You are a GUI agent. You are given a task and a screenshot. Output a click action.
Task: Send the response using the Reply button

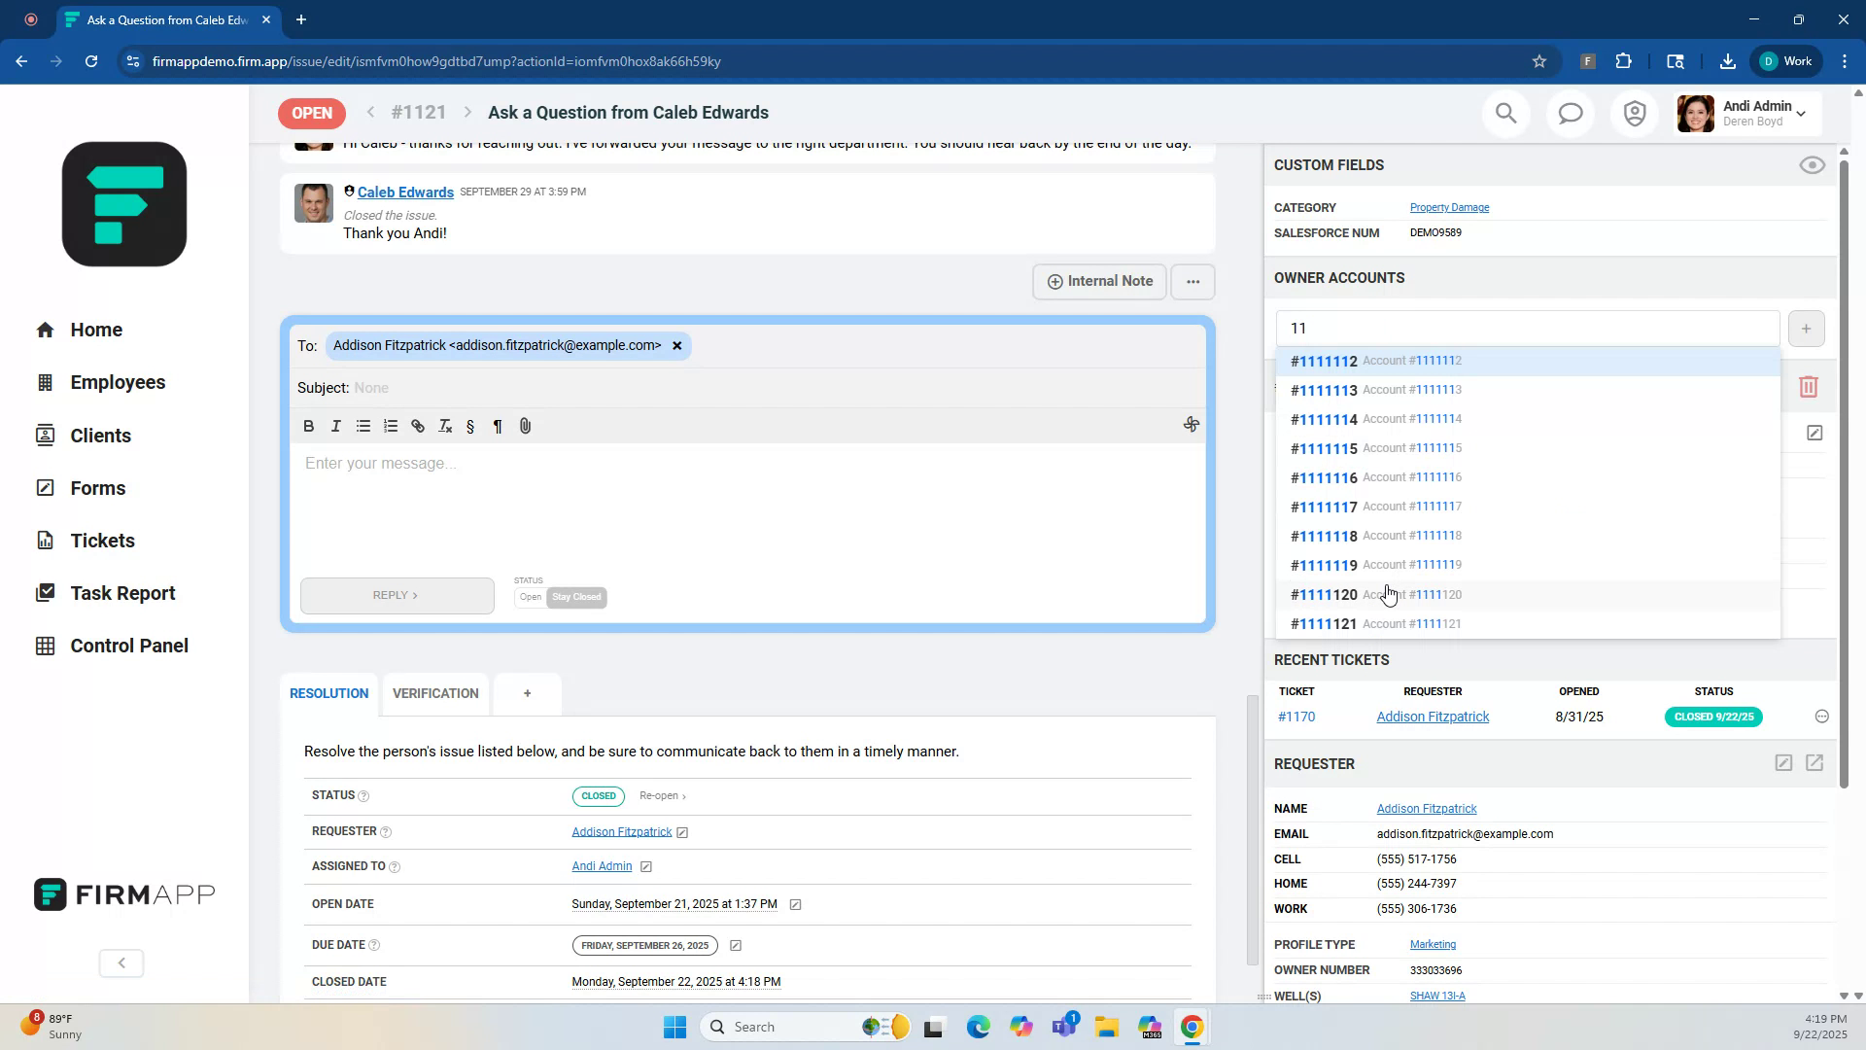(397, 594)
